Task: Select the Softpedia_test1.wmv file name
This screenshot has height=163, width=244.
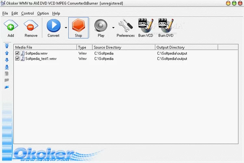Action: pos(41,59)
